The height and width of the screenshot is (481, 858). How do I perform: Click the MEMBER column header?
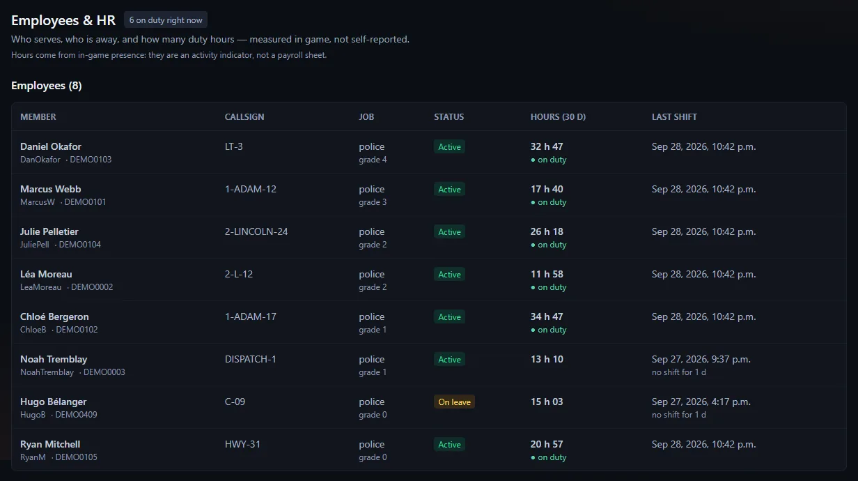point(38,117)
